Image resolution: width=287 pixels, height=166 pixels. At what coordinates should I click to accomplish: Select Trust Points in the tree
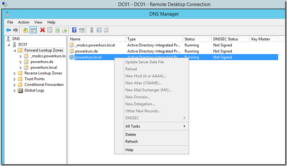[x=34, y=79]
